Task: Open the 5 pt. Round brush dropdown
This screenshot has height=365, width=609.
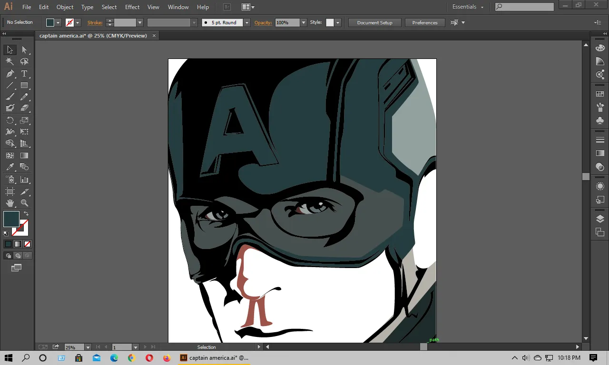Action: point(247,22)
